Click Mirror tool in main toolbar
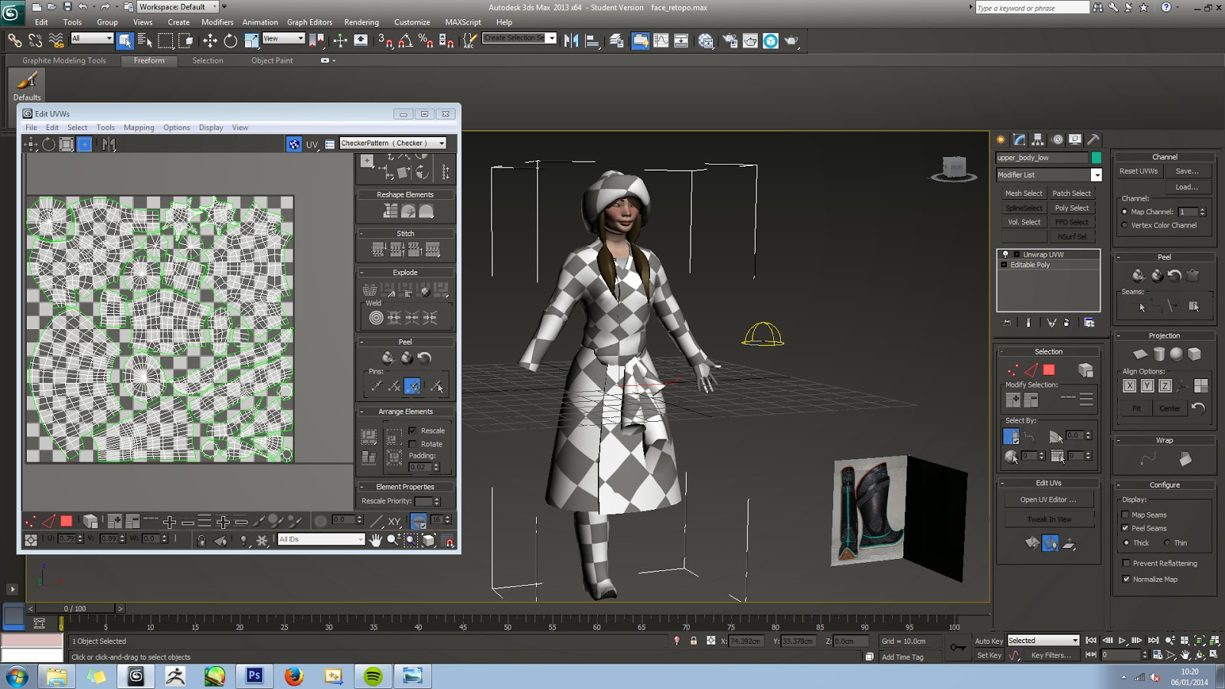This screenshot has height=689, width=1225. tap(571, 41)
